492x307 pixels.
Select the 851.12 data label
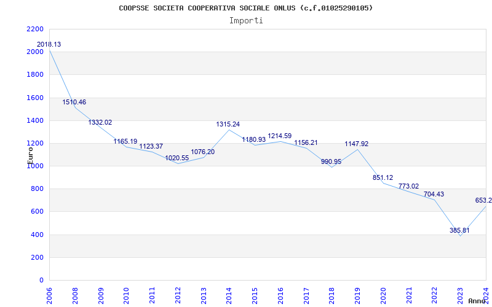383,177
